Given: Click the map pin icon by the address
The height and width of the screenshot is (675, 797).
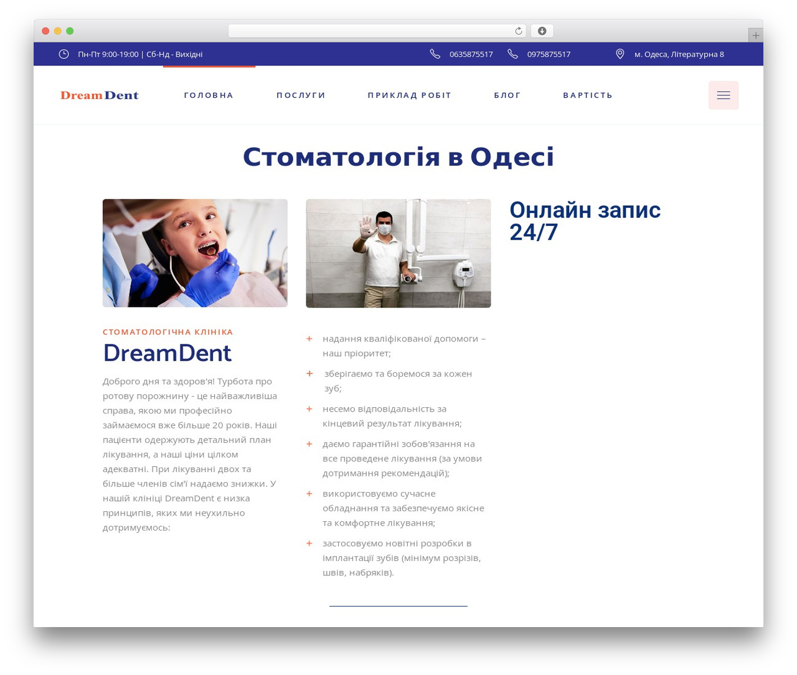Looking at the screenshot, I should point(620,54).
